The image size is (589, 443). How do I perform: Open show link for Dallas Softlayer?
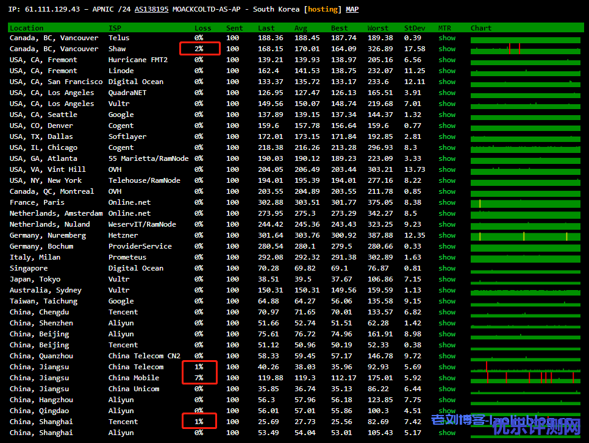447,136
